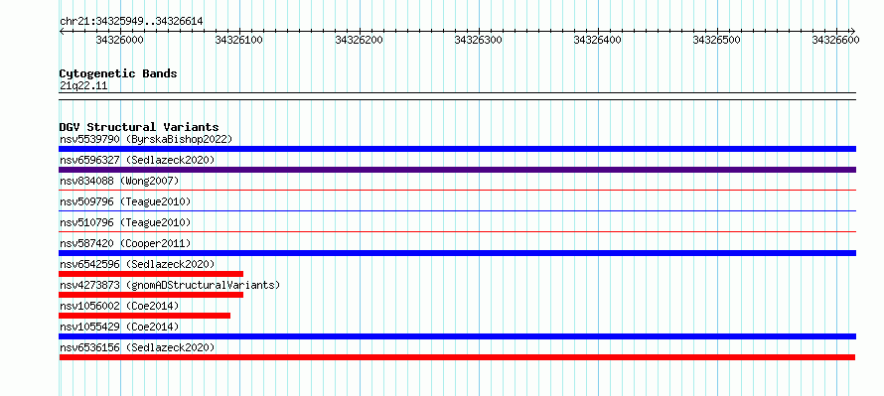The width and height of the screenshot is (884, 396).
Task: Click the 21q22.11 band label
Action: pyautogui.click(x=83, y=85)
